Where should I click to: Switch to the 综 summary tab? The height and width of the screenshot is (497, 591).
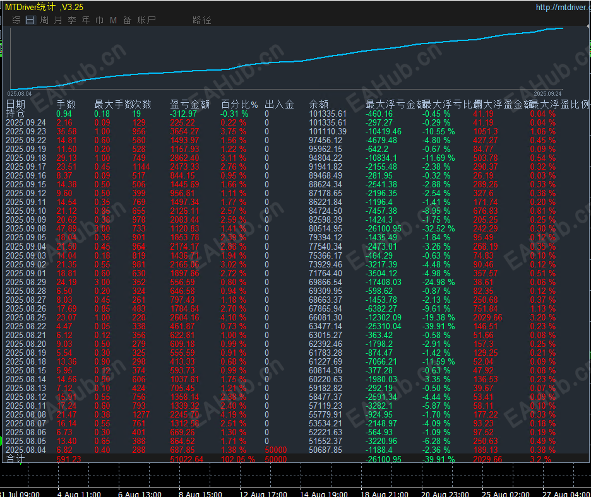pyautogui.click(x=16, y=20)
